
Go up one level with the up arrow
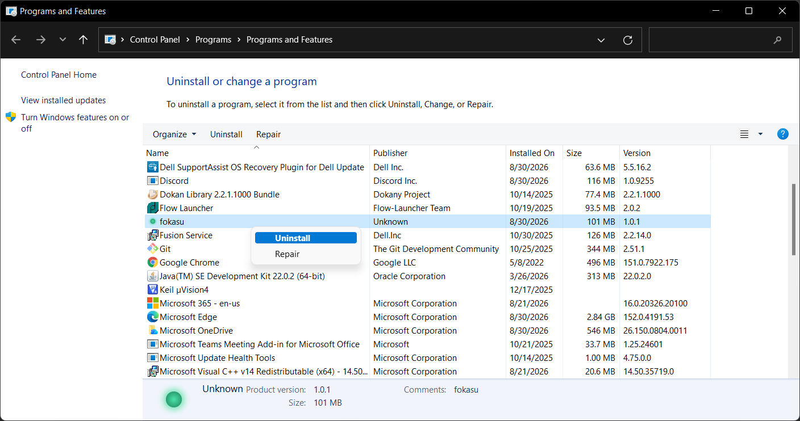(84, 40)
